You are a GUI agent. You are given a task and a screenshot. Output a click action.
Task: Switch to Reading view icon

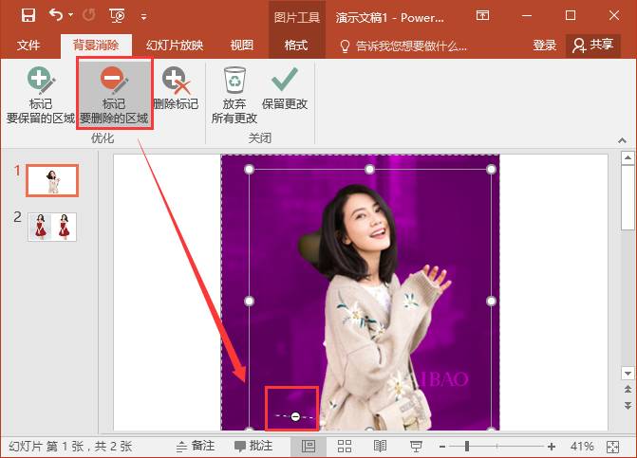tap(380, 447)
